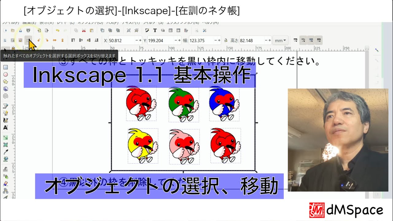Open the XML editor icon
The height and width of the screenshot is (221, 393).
[x=170, y=30]
